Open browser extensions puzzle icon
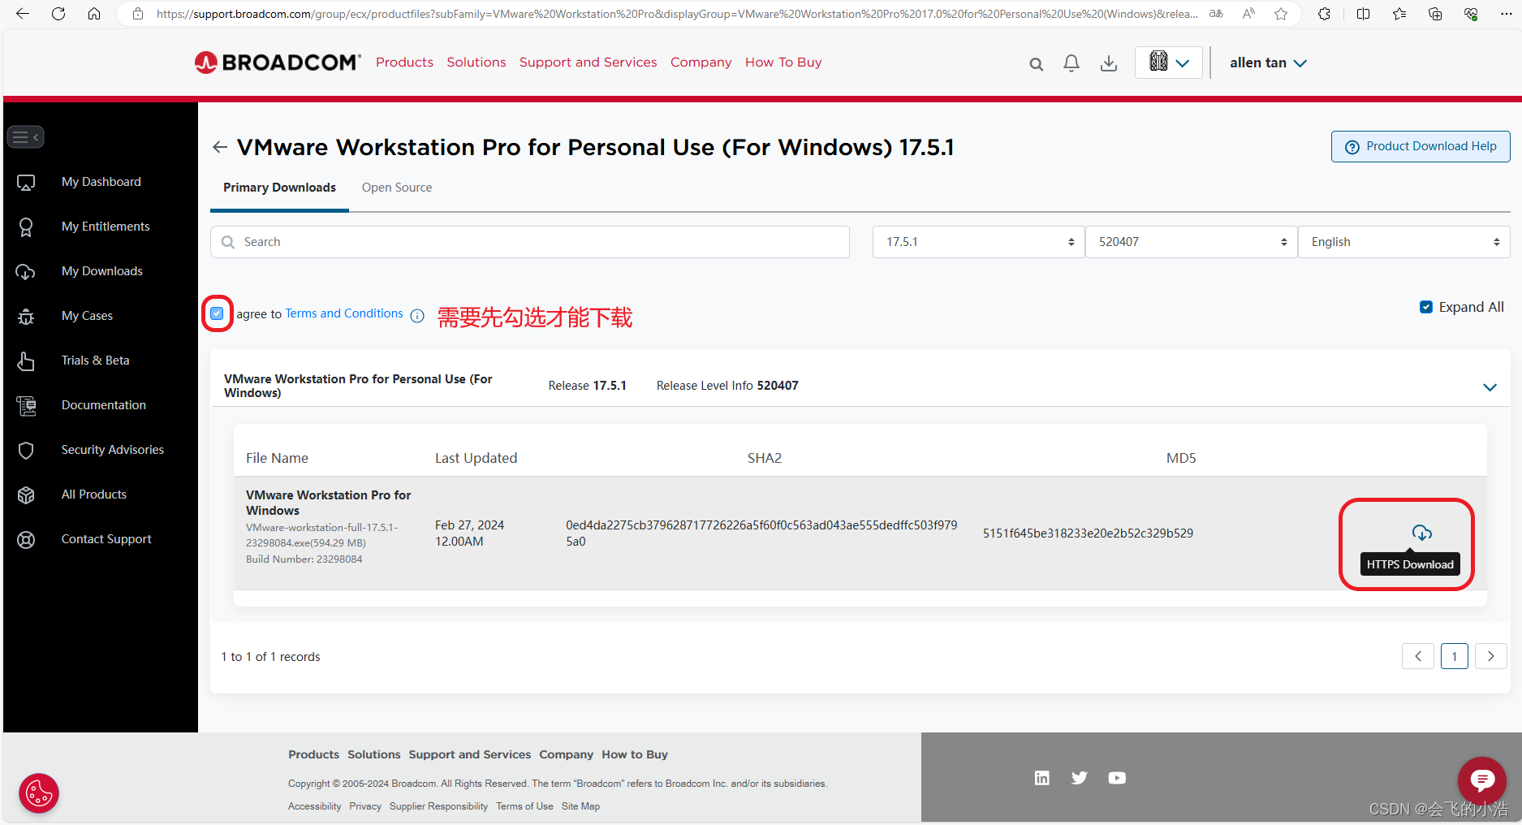 pyautogui.click(x=1324, y=14)
